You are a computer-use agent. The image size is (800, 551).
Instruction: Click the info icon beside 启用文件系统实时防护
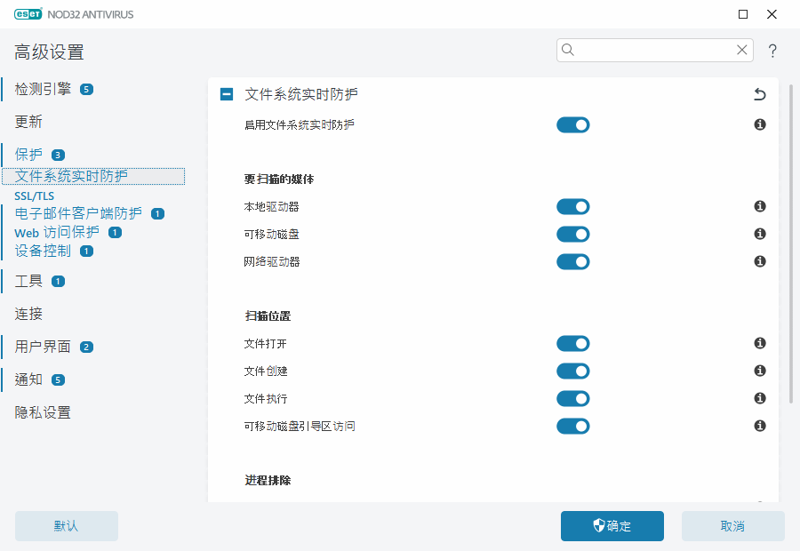(x=759, y=124)
